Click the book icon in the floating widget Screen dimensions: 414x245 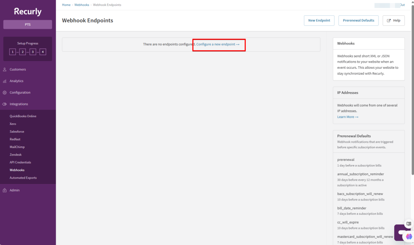(x=409, y=224)
